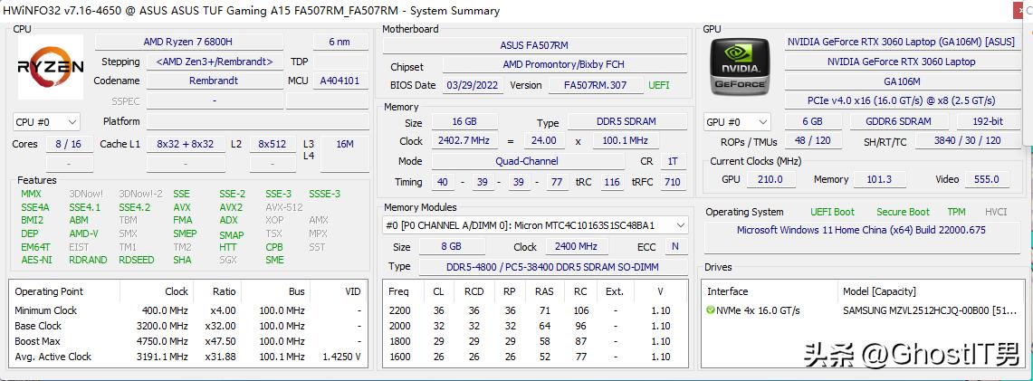Select the PCIe v4.0 x16 bus field

900,100
